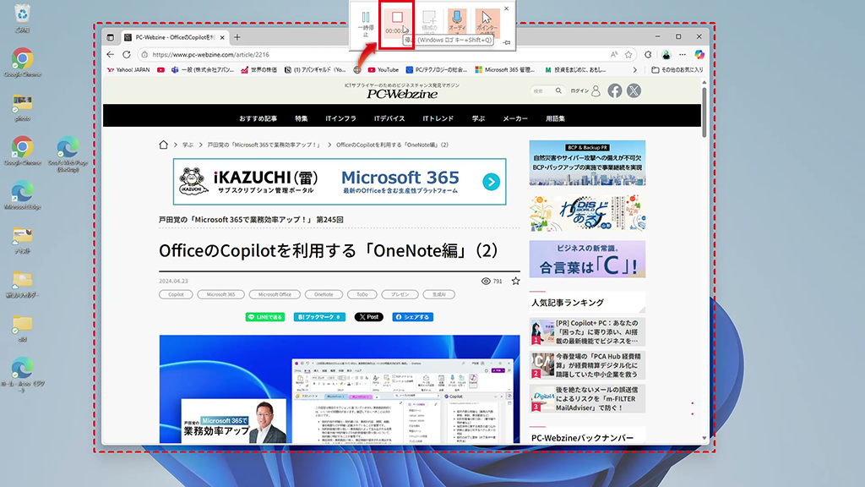865x487 pixels.
Task: Open the 戸田覚の「Microsoft 365で業務効率アップ！」 breadcrumb
Action: coord(264,145)
